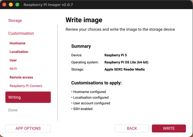Screen dimensions: 193x137
Task: Click the 'Operating system:' label
Action: pos(85,62)
